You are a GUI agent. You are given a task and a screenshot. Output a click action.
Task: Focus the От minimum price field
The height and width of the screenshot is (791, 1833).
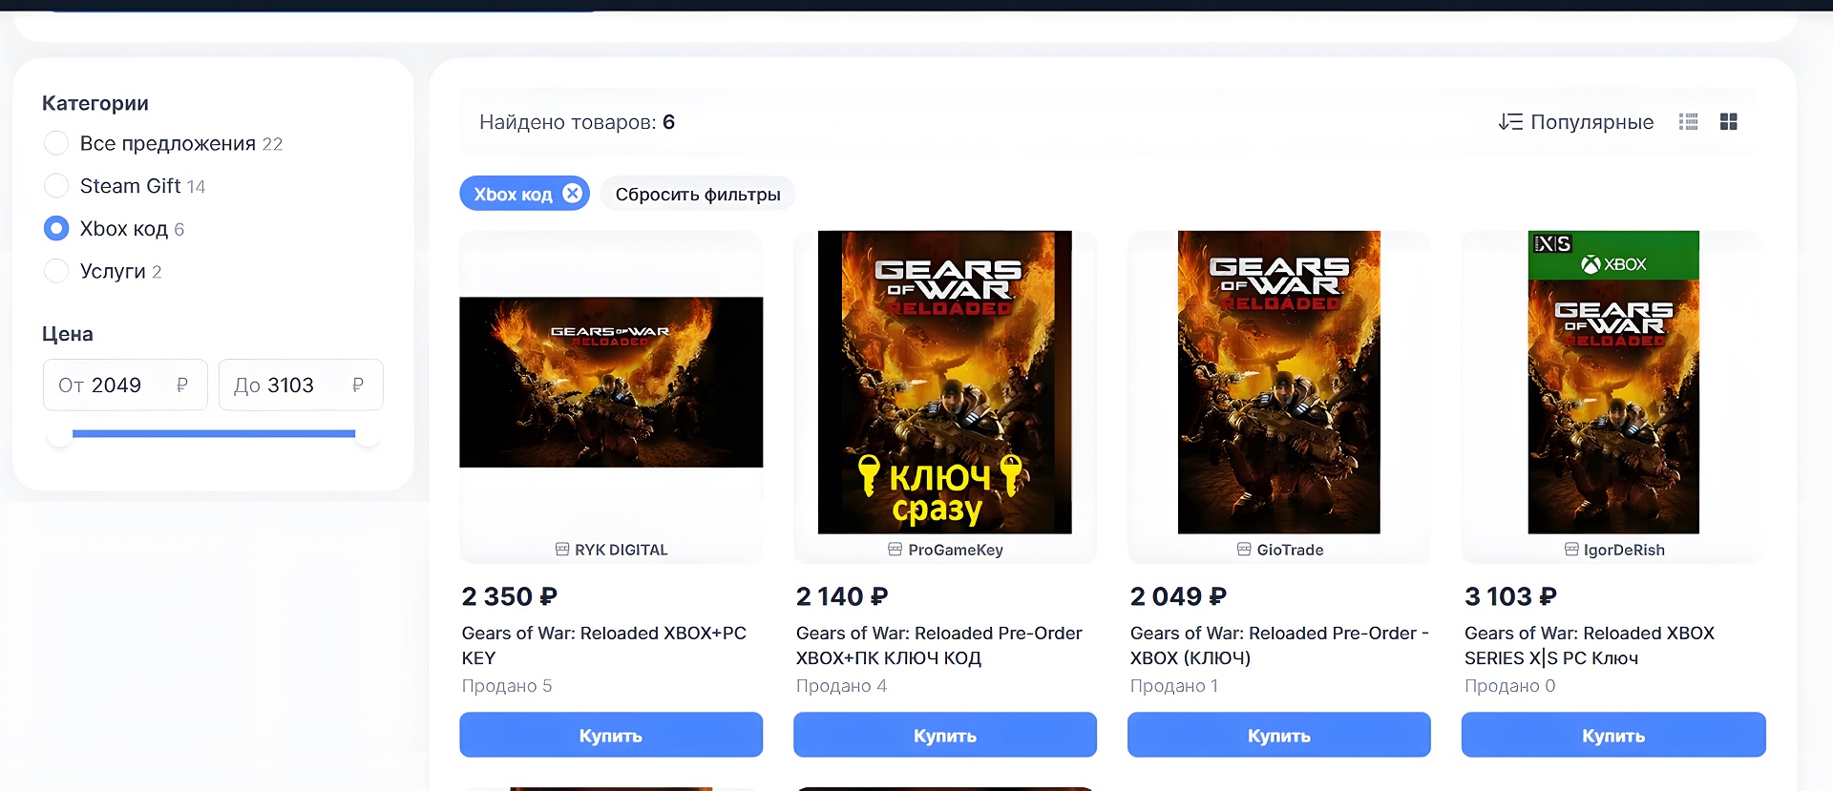125,385
